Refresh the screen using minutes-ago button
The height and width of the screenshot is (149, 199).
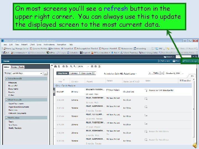(190, 61)
